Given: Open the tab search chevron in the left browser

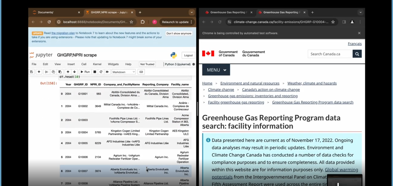Looking at the screenshot, I should pos(191,12).
